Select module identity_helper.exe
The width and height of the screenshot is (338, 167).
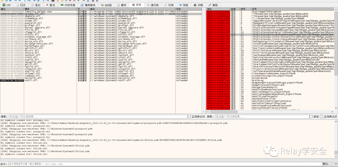pyautogui.click(x=38, y=11)
